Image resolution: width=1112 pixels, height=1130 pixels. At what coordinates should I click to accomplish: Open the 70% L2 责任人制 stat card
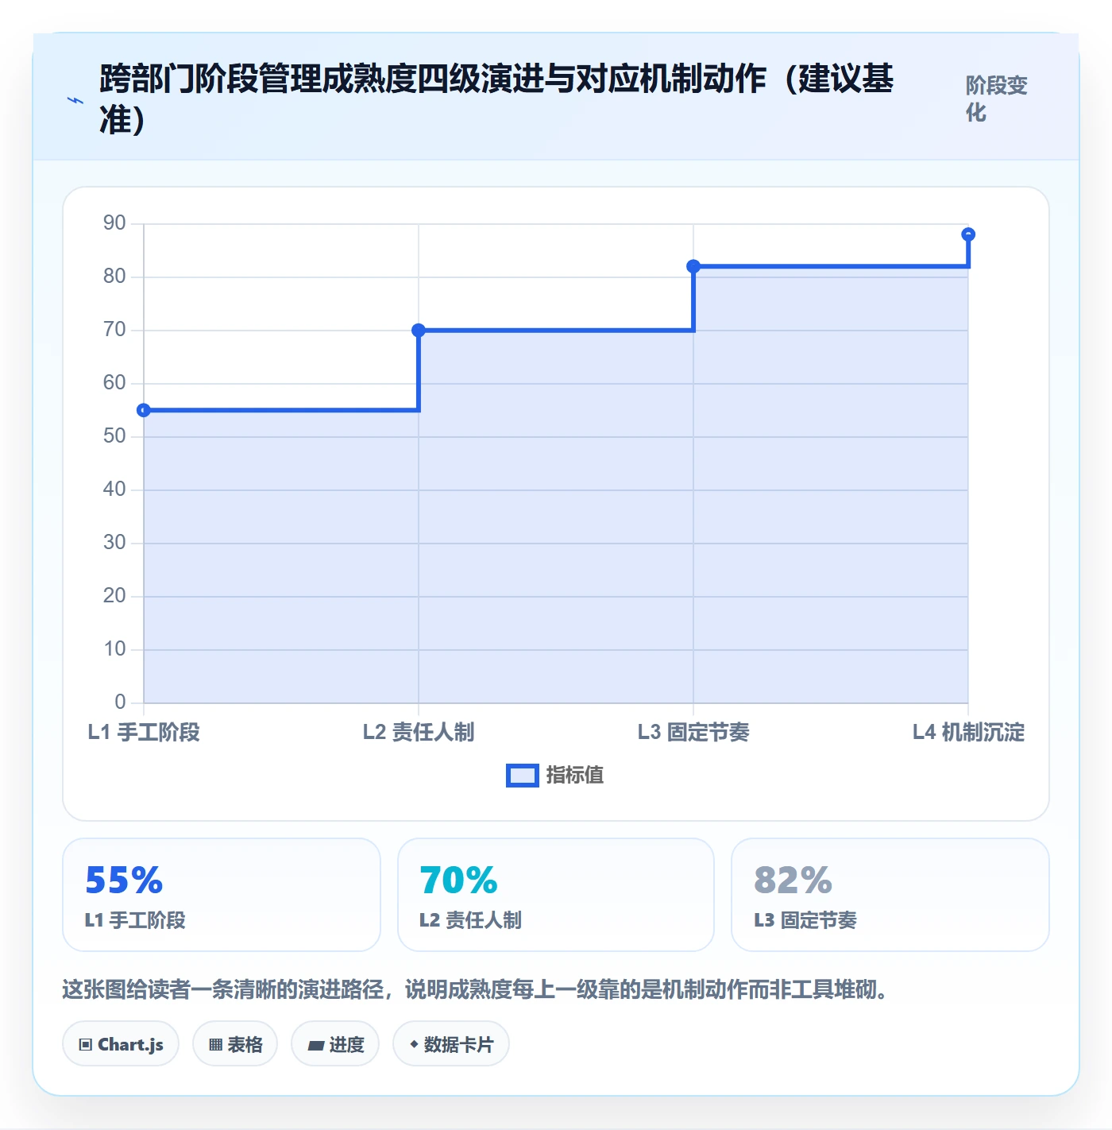click(x=556, y=895)
